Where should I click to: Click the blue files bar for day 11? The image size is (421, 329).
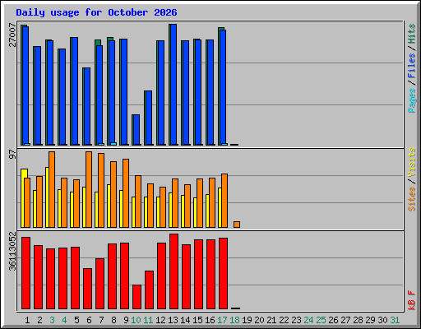pyautogui.click(x=149, y=118)
